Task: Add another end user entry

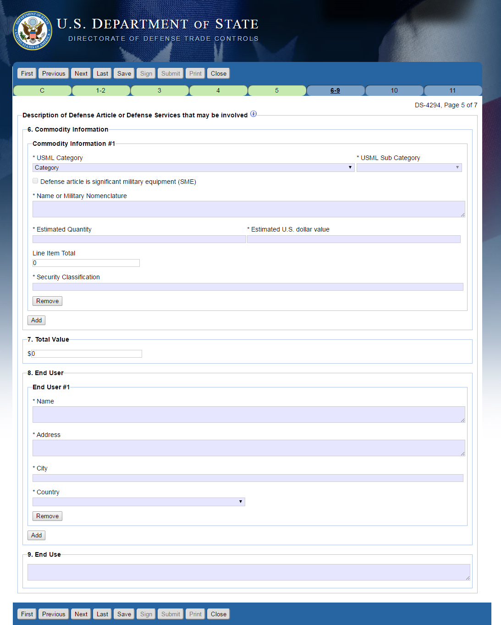Action: tap(37, 536)
